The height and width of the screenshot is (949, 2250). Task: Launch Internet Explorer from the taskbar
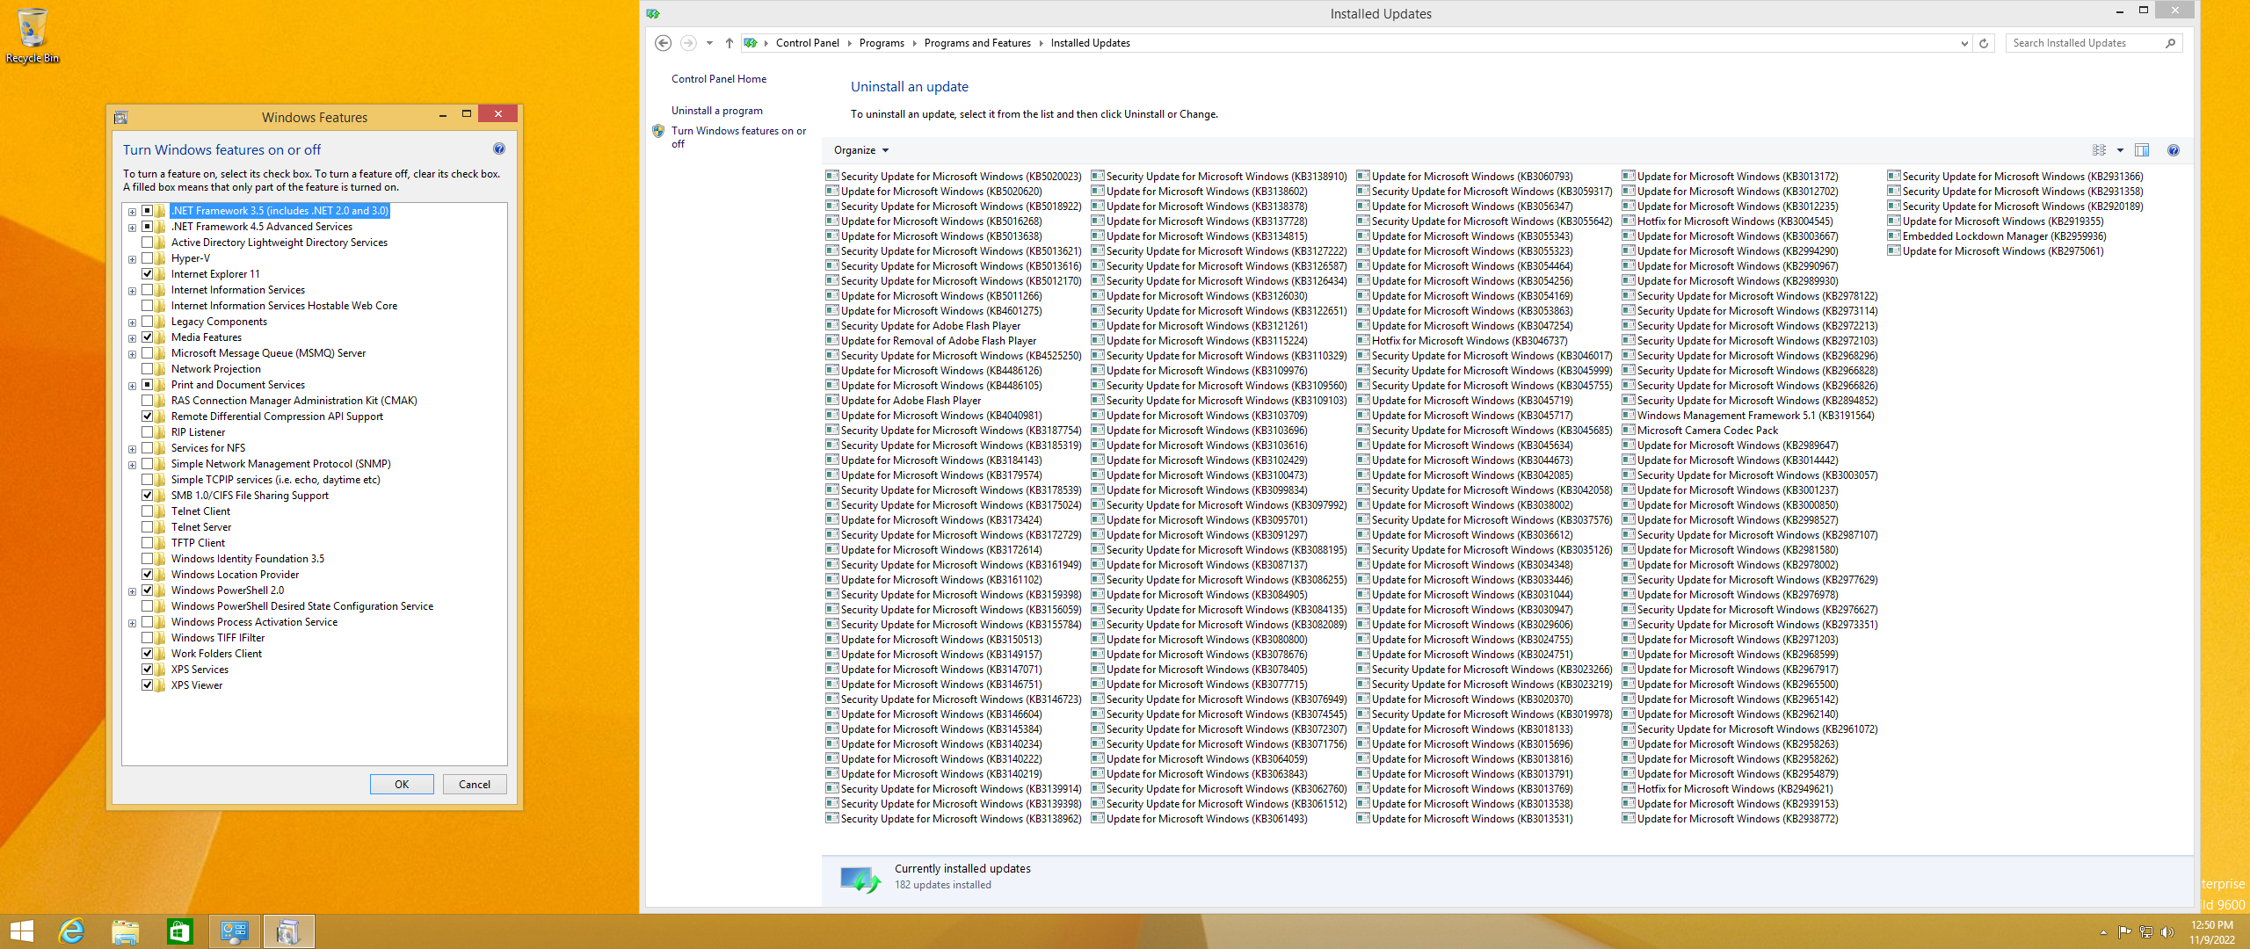[x=71, y=931]
